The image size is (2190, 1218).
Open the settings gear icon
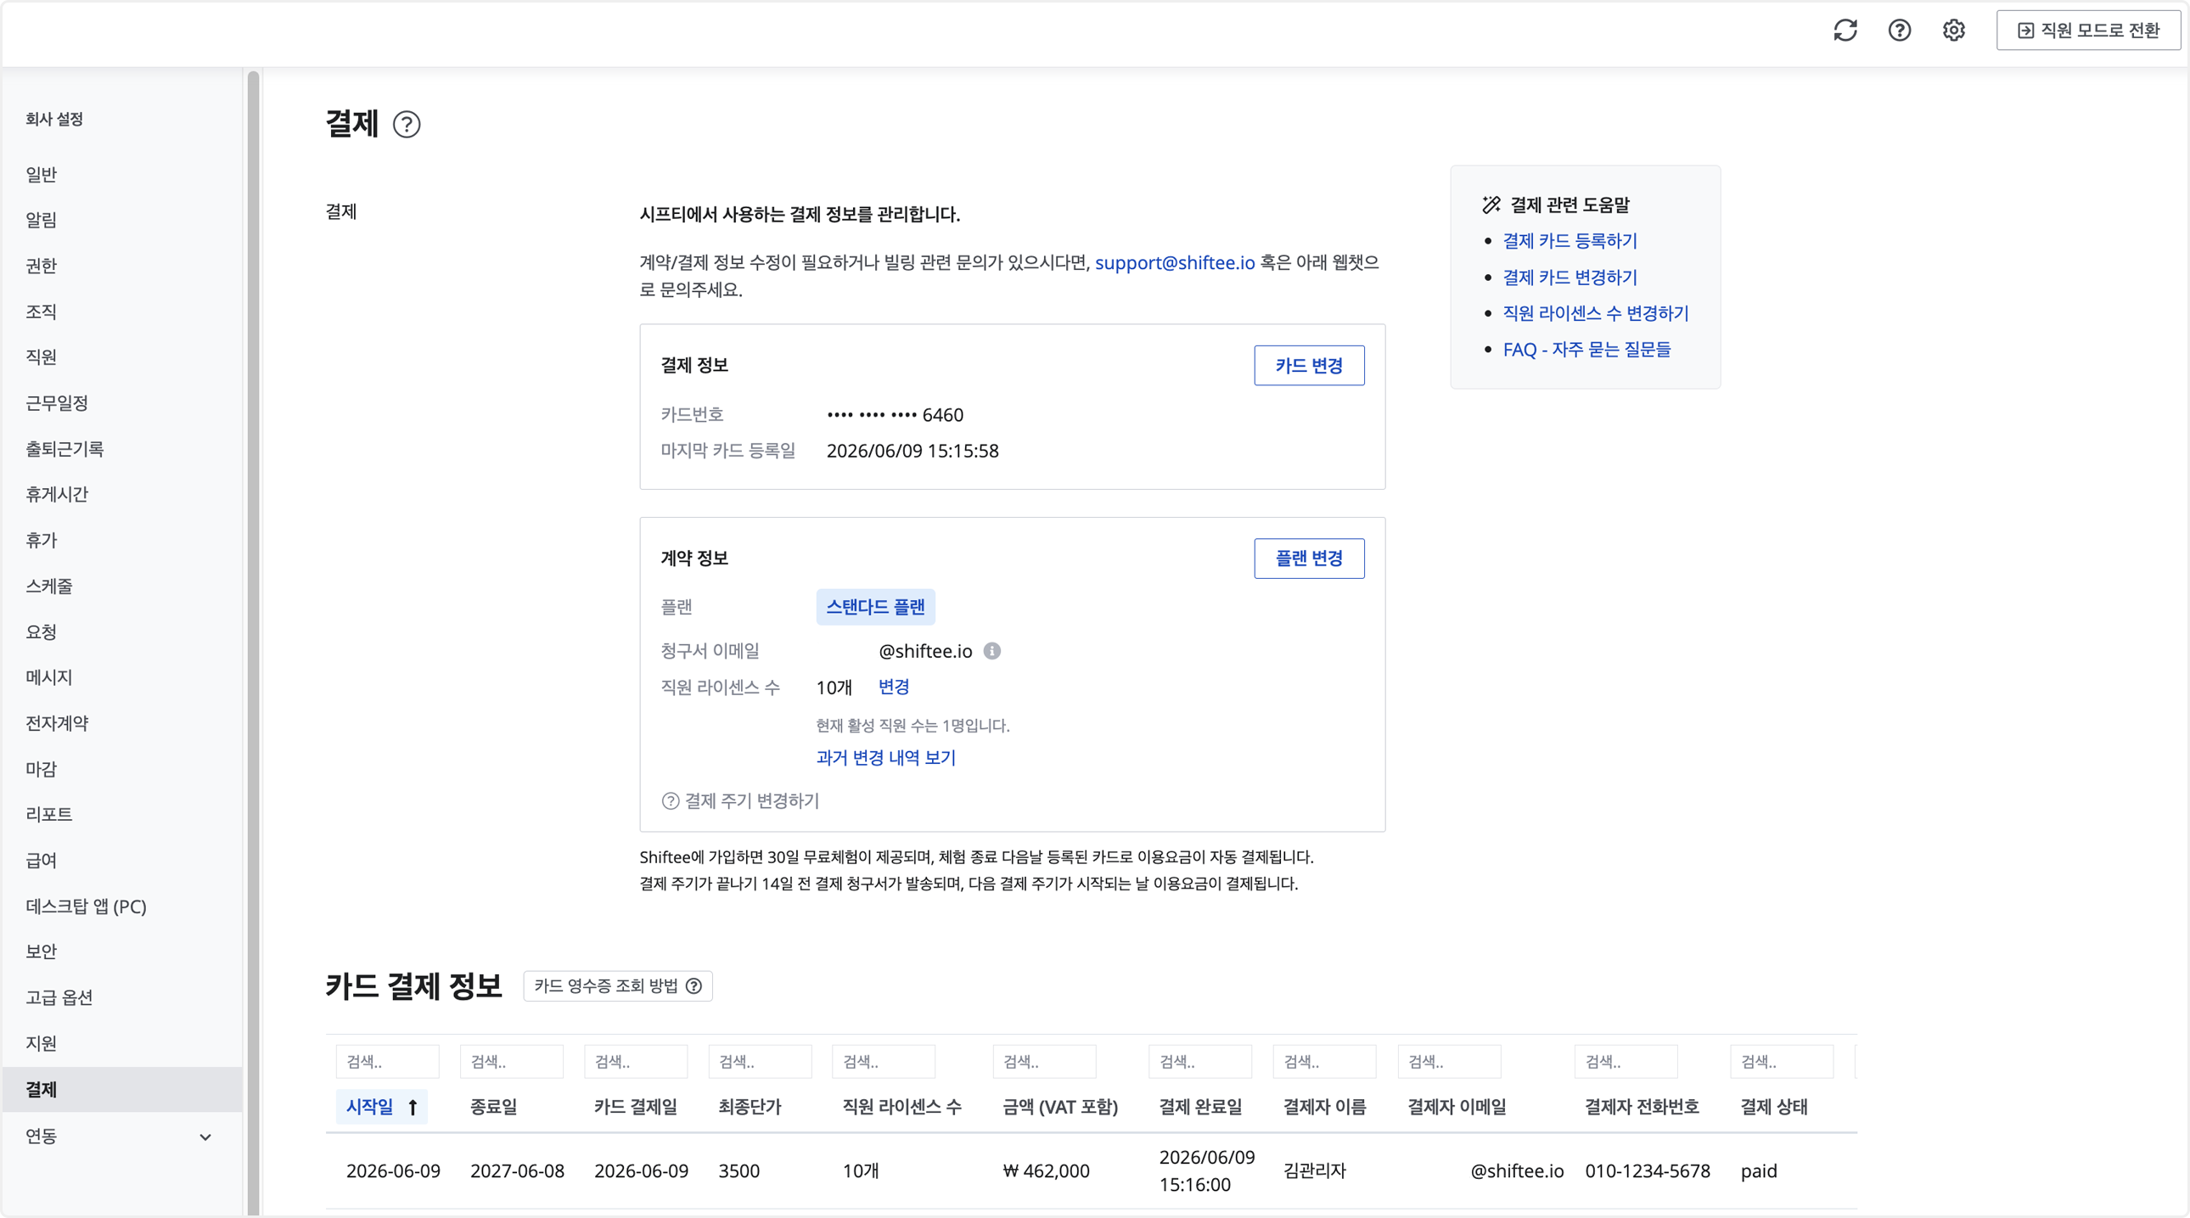click(1954, 31)
